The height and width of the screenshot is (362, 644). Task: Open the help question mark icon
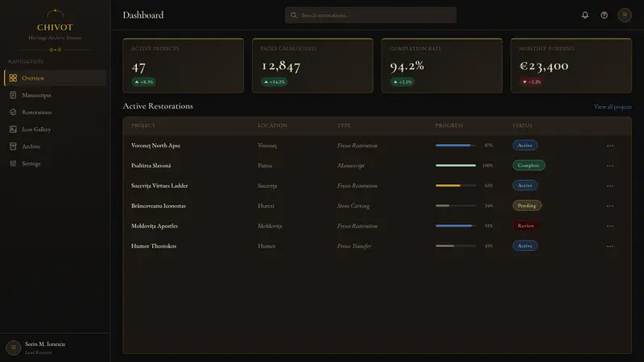[x=605, y=15]
